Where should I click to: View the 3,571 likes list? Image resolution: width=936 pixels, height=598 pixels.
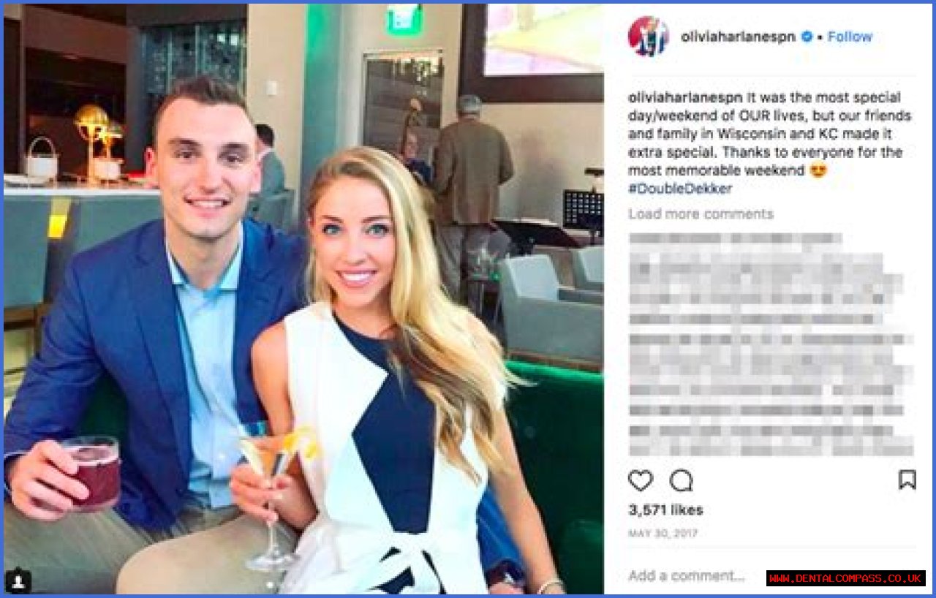point(665,510)
